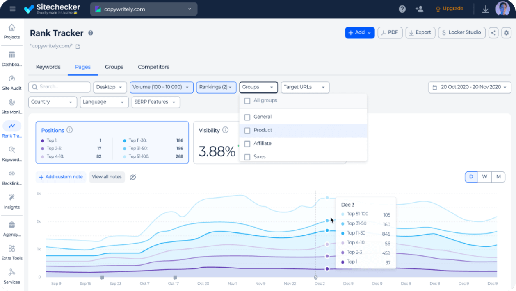Open the user profile avatar
The width and height of the screenshot is (516, 291).
tap(502, 9)
